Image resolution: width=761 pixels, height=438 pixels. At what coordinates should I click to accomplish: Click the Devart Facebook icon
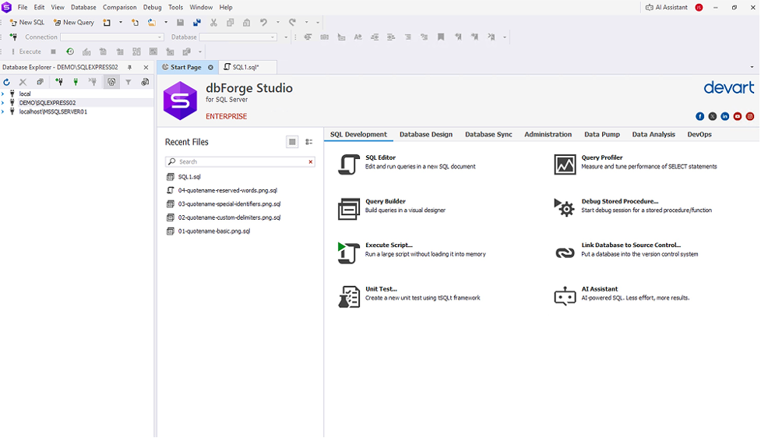[699, 116]
